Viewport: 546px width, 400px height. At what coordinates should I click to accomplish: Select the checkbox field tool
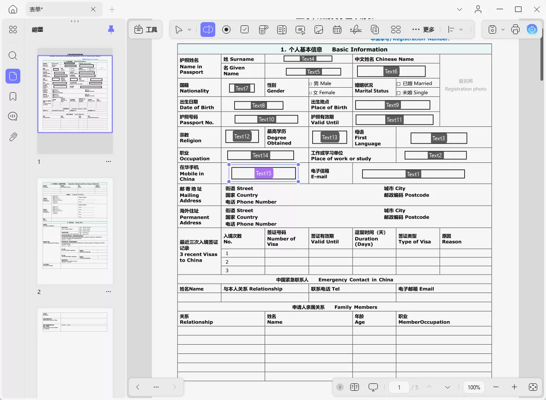point(245,30)
